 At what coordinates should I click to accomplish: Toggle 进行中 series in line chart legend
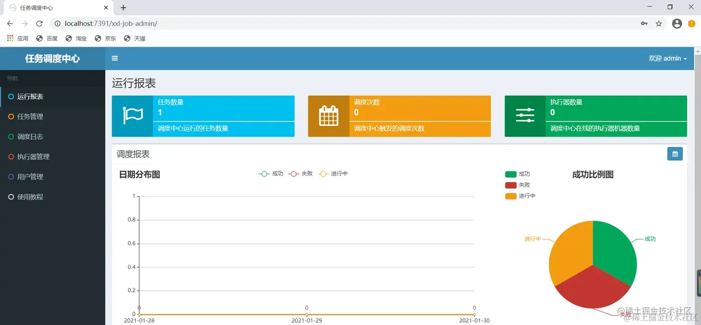[x=333, y=174]
